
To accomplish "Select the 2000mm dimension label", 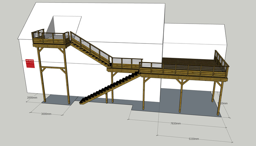I will tap(32, 97).
